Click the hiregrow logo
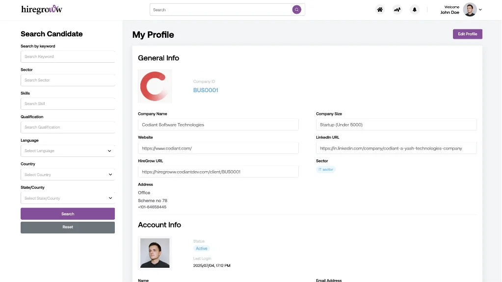The image size is (502, 282). [42, 9]
